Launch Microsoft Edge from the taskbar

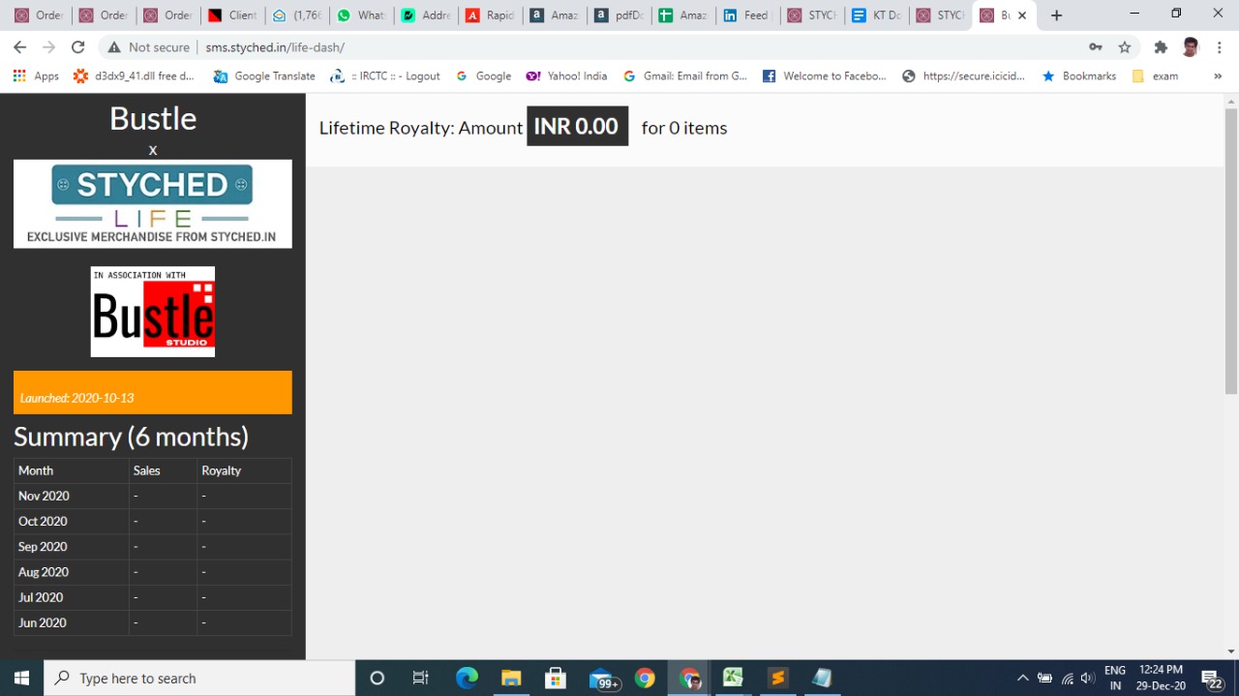pyautogui.click(x=467, y=678)
